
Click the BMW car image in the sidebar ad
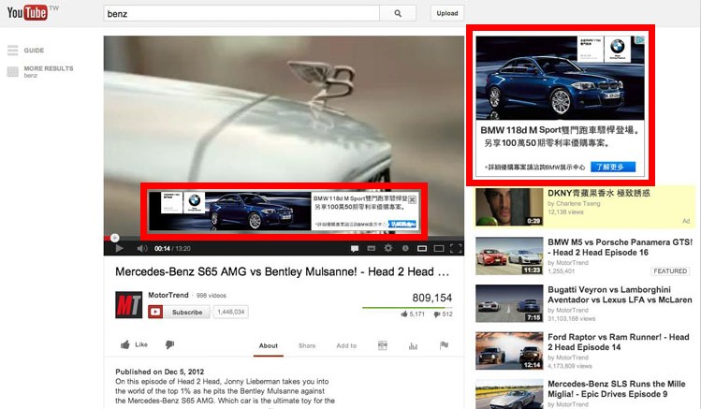click(560, 78)
